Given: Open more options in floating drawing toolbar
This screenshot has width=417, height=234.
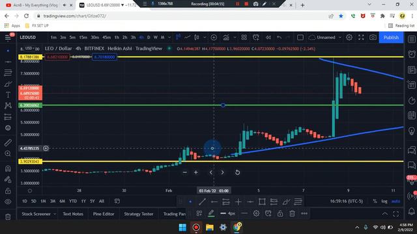Looking at the screenshot, I should coord(304,214).
